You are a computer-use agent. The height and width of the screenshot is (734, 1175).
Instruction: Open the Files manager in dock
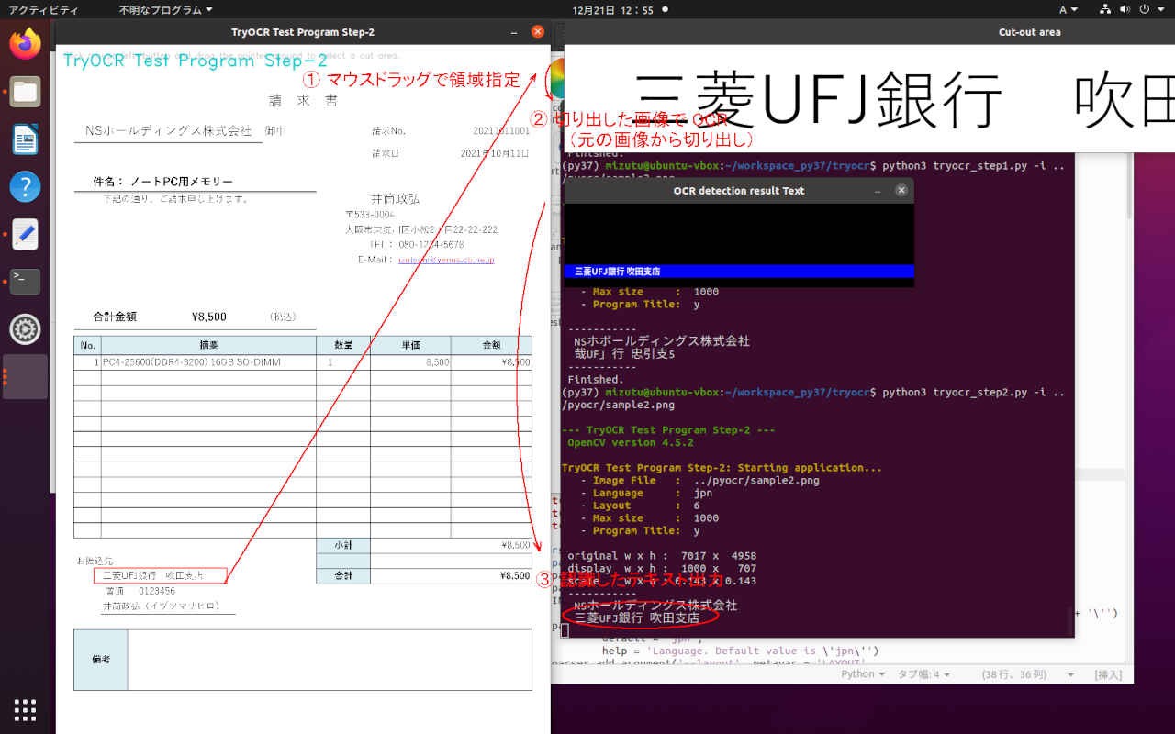pos(25,92)
